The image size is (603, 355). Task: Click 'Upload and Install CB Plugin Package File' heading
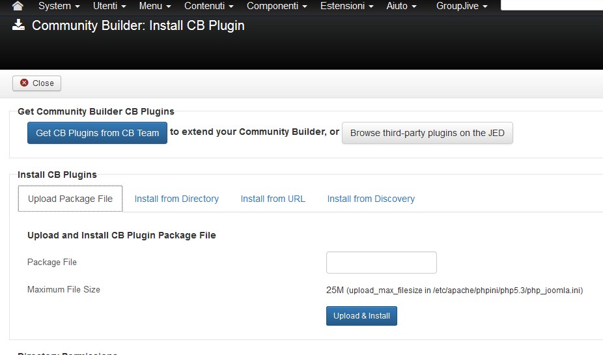click(x=122, y=235)
